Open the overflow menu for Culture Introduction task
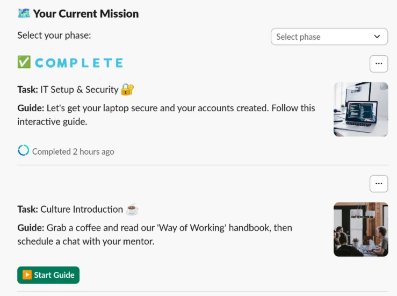Image resolution: width=397 pixels, height=296 pixels. point(379,183)
